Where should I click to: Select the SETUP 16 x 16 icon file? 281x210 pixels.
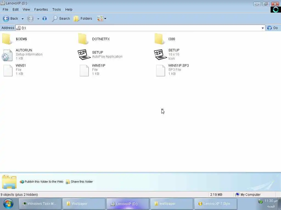(x=160, y=54)
